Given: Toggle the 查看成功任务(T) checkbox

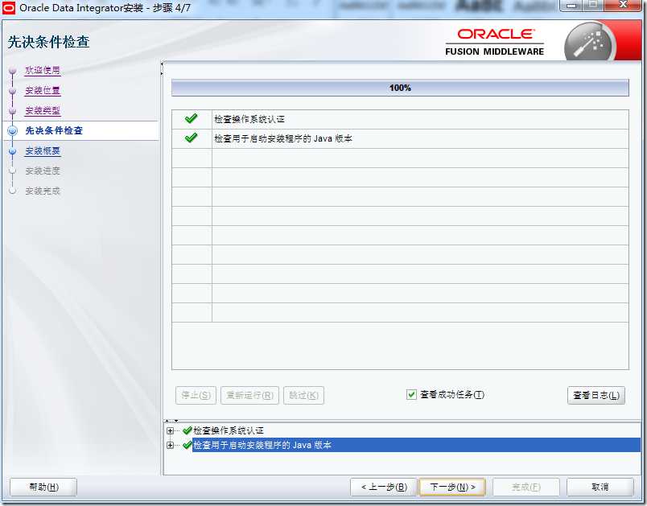Looking at the screenshot, I should 411,395.
